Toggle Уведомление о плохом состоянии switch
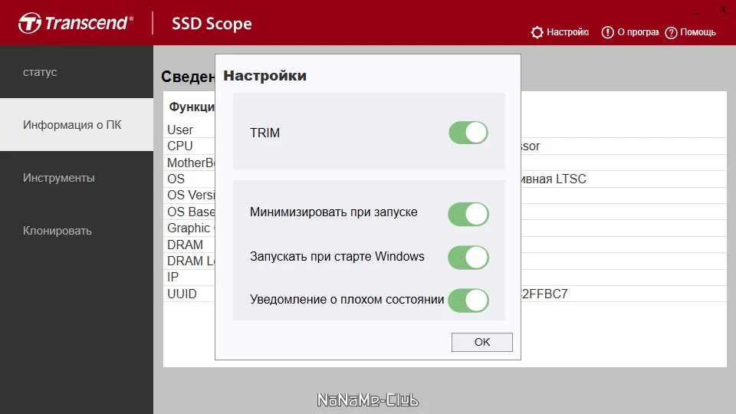The image size is (736, 414). coord(468,301)
